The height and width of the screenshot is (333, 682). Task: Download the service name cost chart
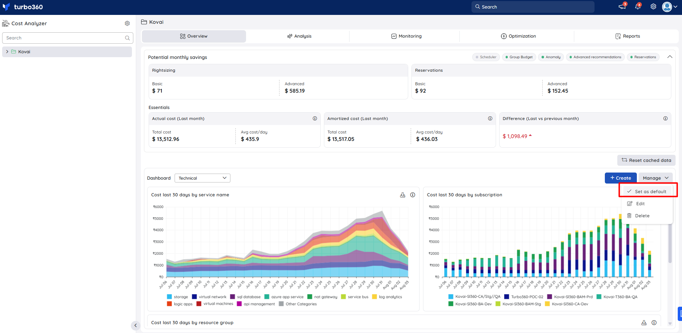[403, 195]
